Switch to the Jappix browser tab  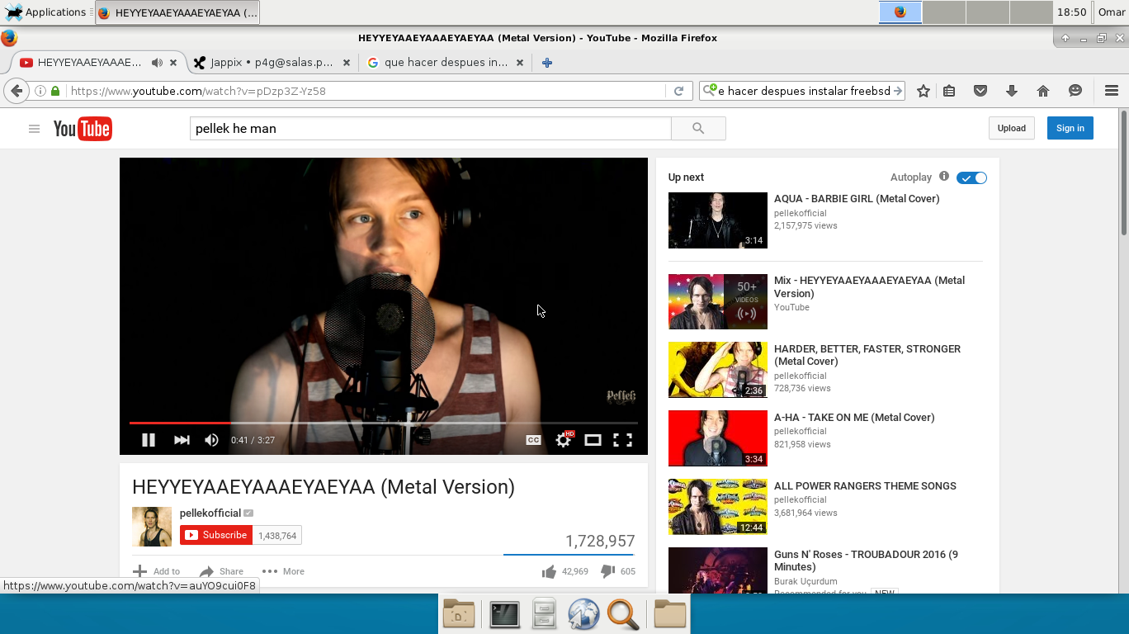(271, 62)
